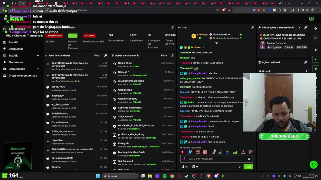This screenshot has height=180, width=321.
Task: Click the LIGADO partner revenue badge
Action: coord(73,36)
